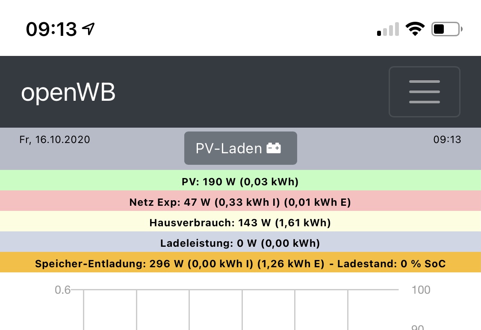Click the 0.6 chart axis label
Viewport: 481px width, 330px height.
pyautogui.click(x=62, y=290)
